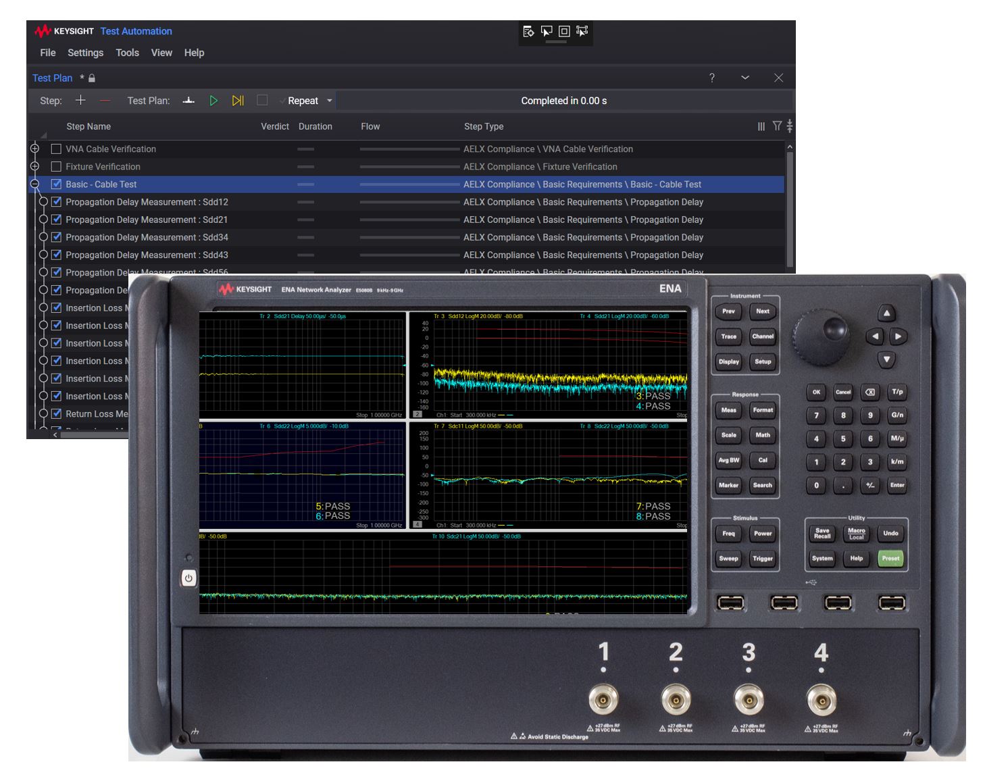Image resolution: width=985 pixels, height=783 pixels.
Task: Uncheck Propagation Delay Measurement Sdd12 checkbox
Action: [57, 201]
